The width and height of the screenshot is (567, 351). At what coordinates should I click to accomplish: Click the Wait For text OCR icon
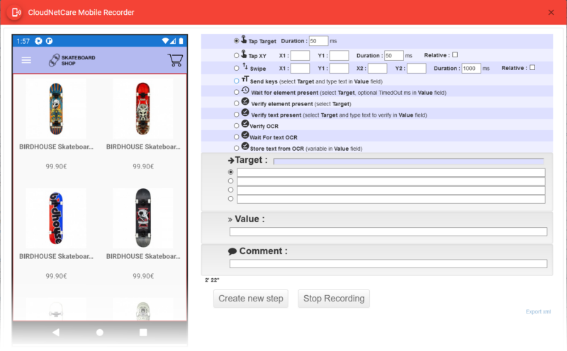(x=245, y=135)
